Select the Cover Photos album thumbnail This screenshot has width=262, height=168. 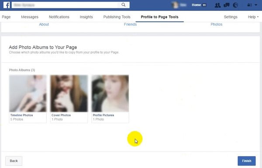tap(69, 93)
